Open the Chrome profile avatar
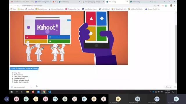Viewport: 186px width, 104px height. coord(171,5)
